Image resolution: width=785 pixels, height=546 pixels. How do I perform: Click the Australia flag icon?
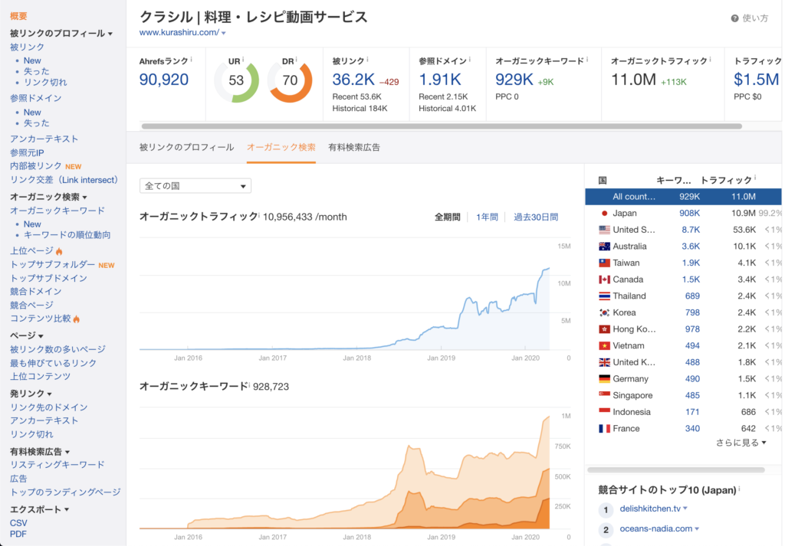click(x=604, y=246)
